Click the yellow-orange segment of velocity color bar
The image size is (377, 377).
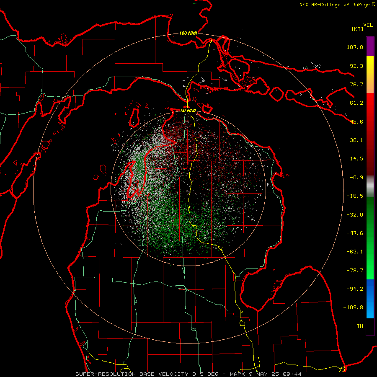click(370, 75)
